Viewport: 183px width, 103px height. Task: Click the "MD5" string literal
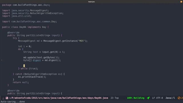(x=81, y=41)
